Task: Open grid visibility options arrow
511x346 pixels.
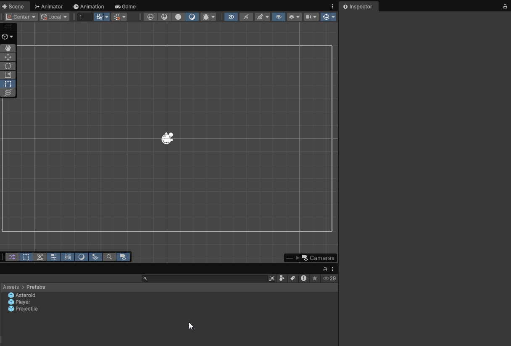Action: tap(107, 17)
